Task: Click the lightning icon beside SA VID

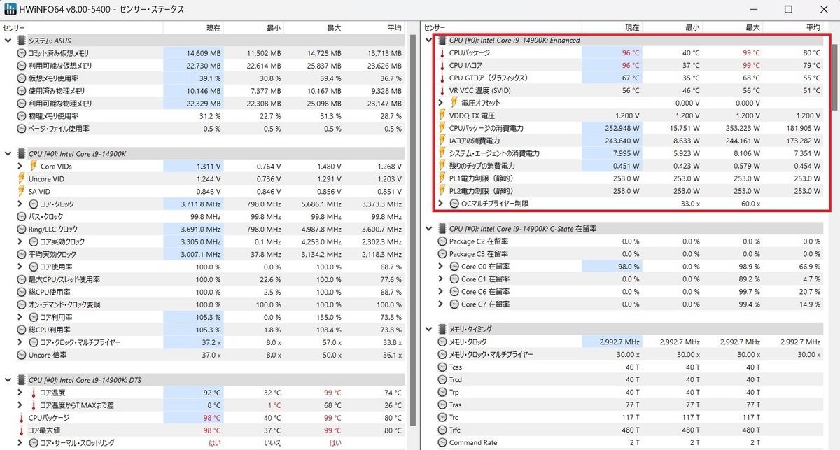Action: pyautogui.click(x=22, y=192)
